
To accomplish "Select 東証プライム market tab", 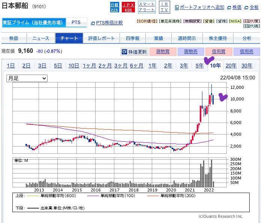I will [34, 22].
